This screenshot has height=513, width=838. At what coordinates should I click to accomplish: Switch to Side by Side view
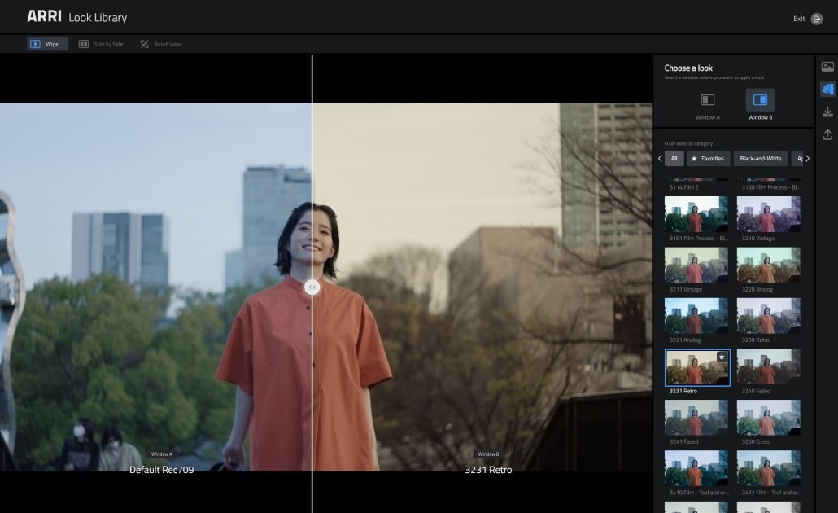pyautogui.click(x=101, y=44)
